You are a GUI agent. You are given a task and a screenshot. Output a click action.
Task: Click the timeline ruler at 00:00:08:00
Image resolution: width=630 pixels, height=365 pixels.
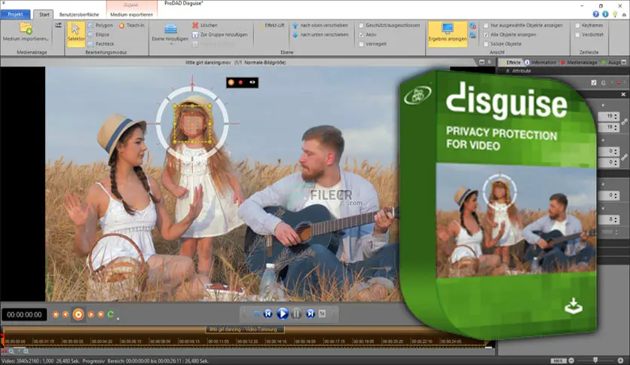click(x=163, y=342)
